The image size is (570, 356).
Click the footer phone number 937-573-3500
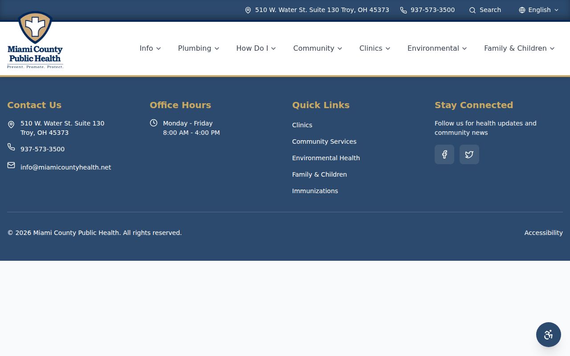[x=42, y=149]
